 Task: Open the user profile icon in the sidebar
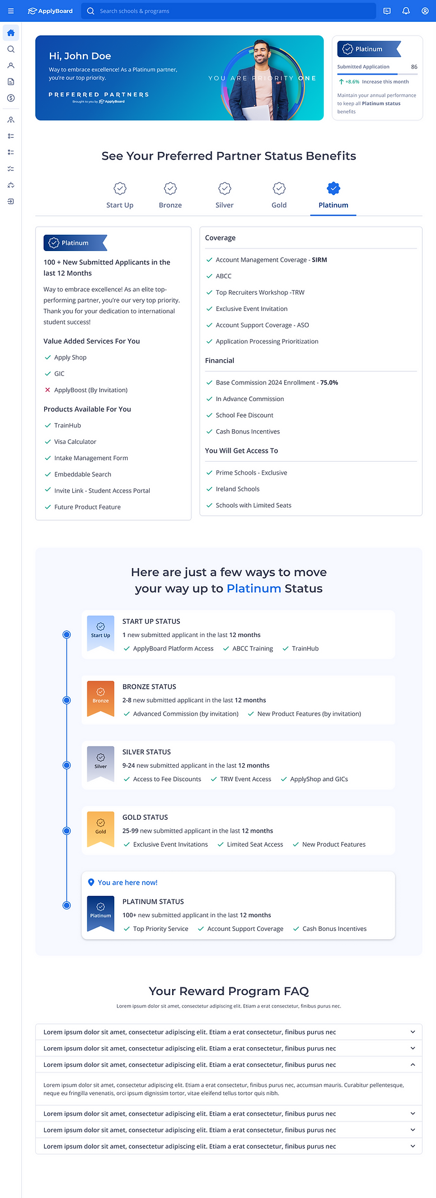coord(11,66)
